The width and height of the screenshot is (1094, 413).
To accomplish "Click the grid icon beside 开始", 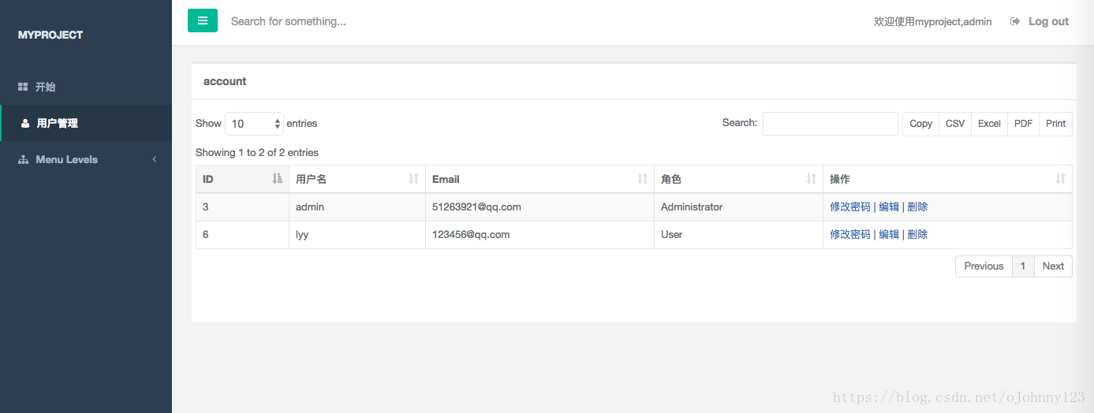I will pyautogui.click(x=23, y=87).
